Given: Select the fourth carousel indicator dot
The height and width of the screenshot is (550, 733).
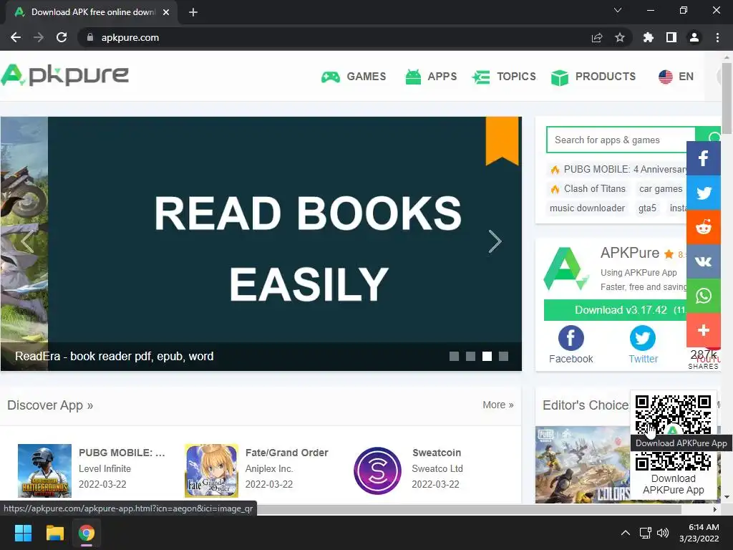Looking at the screenshot, I should point(503,357).
